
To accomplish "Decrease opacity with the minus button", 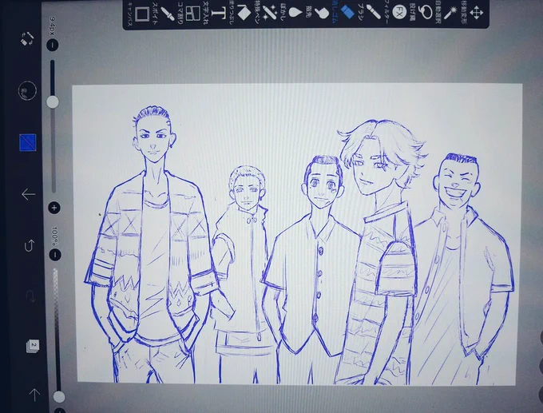I will pyautogui.click(x=55, y=255).
